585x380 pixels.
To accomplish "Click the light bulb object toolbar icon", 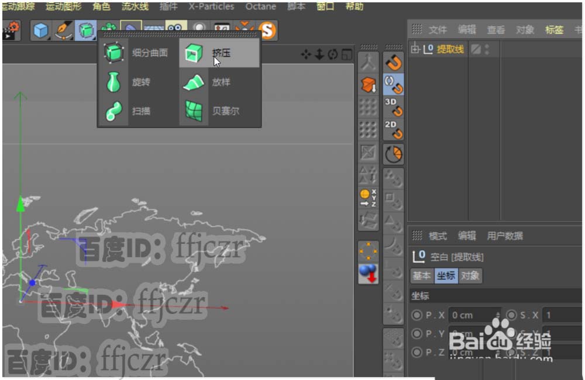I will 199,27.
